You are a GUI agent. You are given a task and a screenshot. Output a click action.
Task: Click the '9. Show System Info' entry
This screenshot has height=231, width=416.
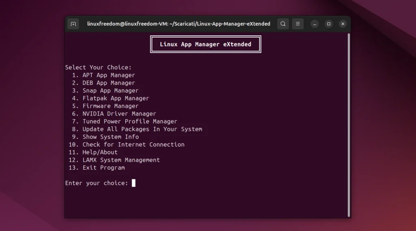(x=105, y=137)
